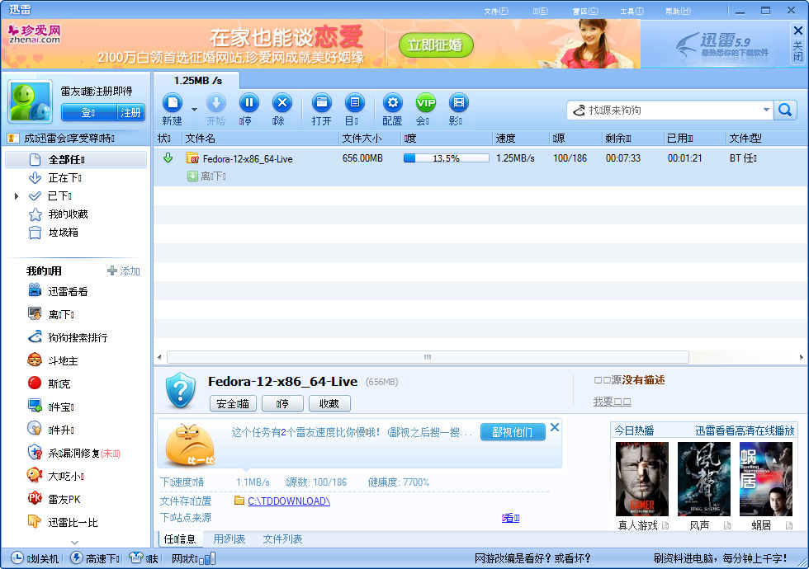Launch the red ball snooker app icon
This screenshot has width=809, height=569.
[35, 383]
